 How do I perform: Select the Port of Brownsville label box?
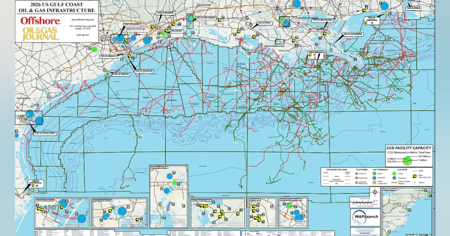tap(37, 183)
